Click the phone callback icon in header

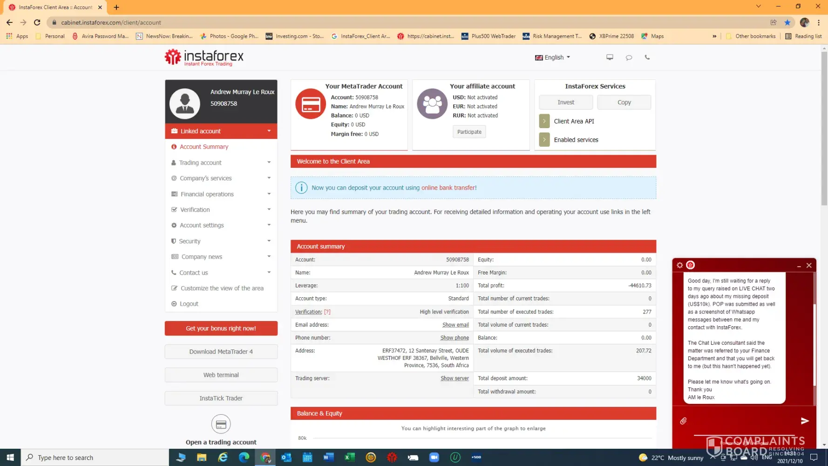647,57
